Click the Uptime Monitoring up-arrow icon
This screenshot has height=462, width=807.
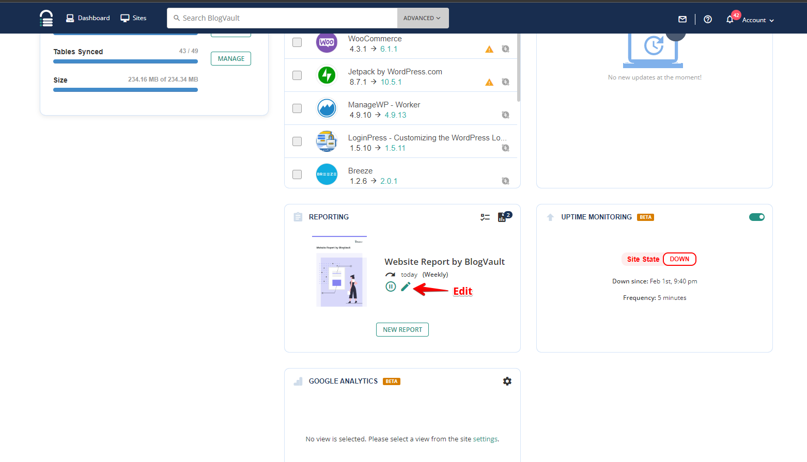pyautogui.click(x=550, y=217)
